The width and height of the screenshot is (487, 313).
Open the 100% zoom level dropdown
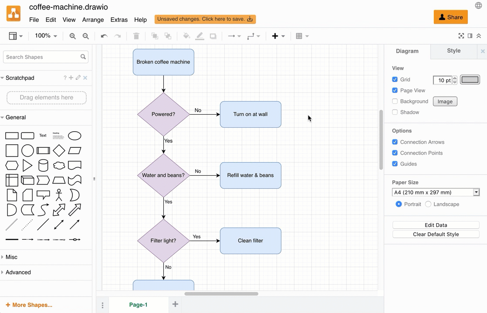click(x=46, y=36)
